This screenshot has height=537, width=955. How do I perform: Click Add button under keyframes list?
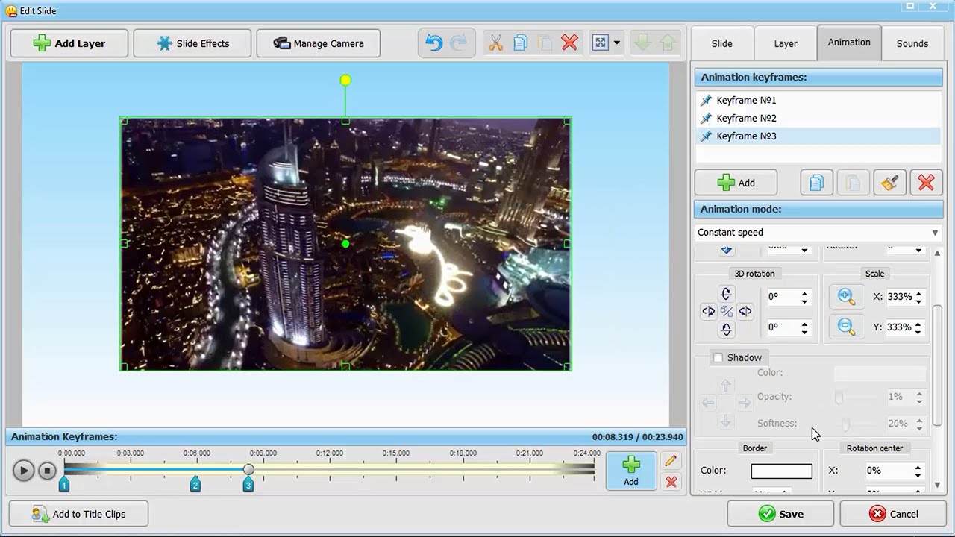(x=736, y=183)
